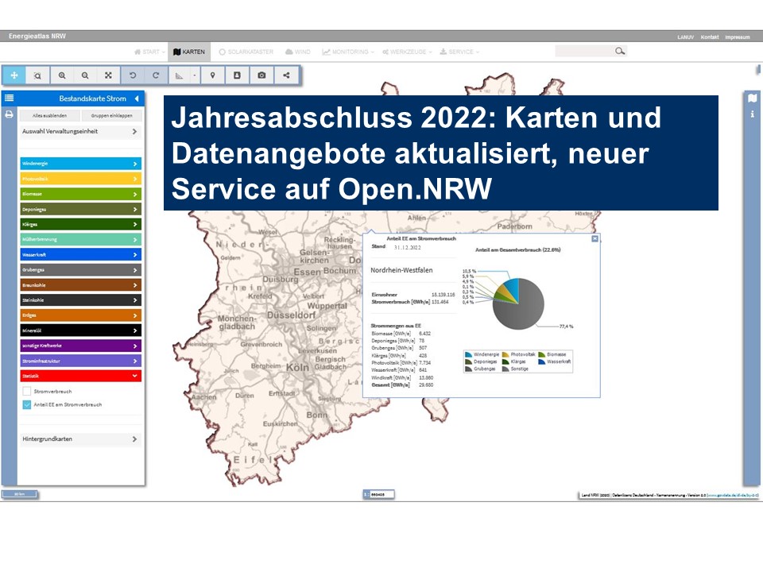Enable the Stromverbrauch checkbox

(x=27, y=391)
